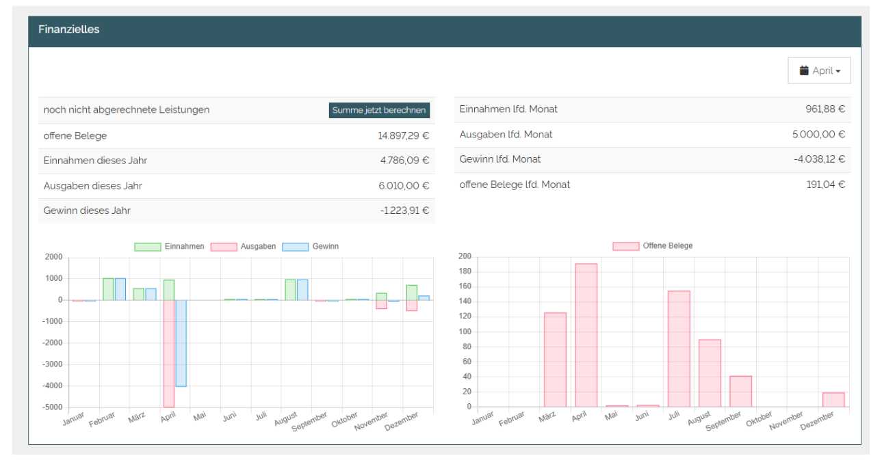Select the September bar in Offene Belege chart
Viewport: 882px width, 460px height.
[x=740, y=391]
